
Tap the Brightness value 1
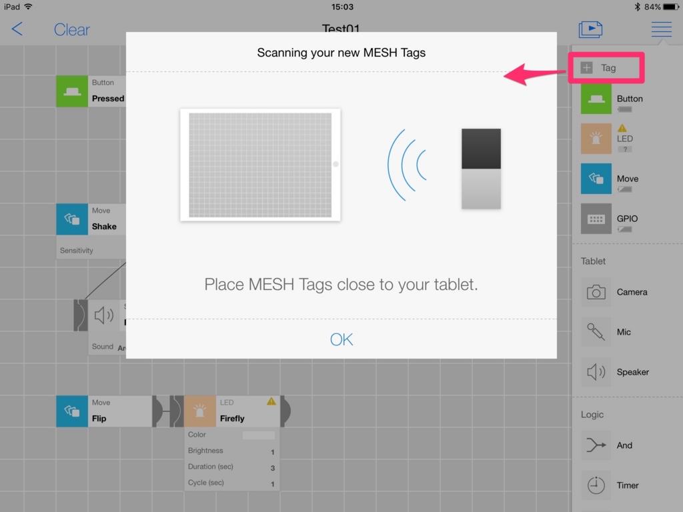coord(273,452)
